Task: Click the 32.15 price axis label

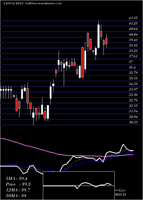Action: [133, 106]
